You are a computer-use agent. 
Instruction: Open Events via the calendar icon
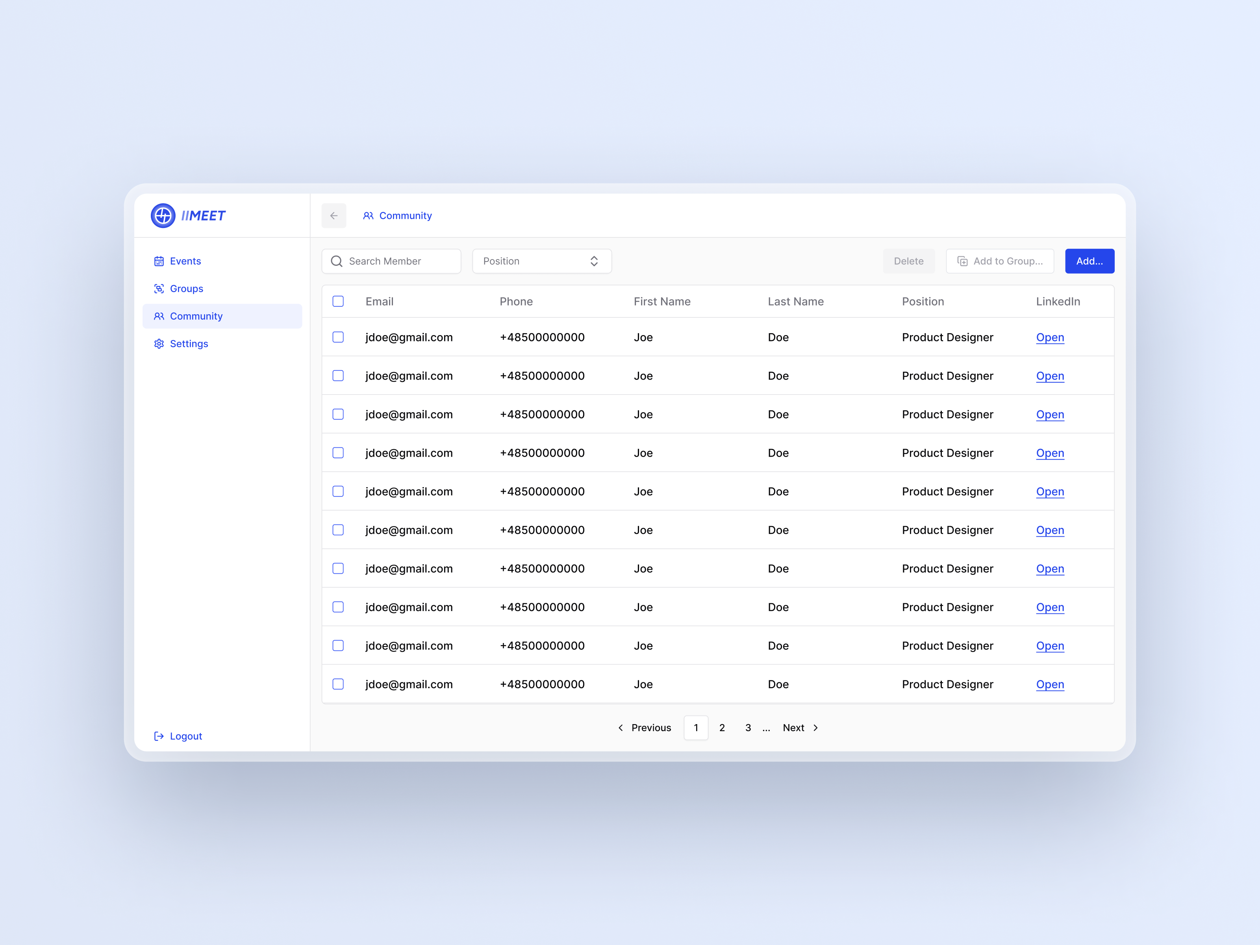tap(159, 261)
